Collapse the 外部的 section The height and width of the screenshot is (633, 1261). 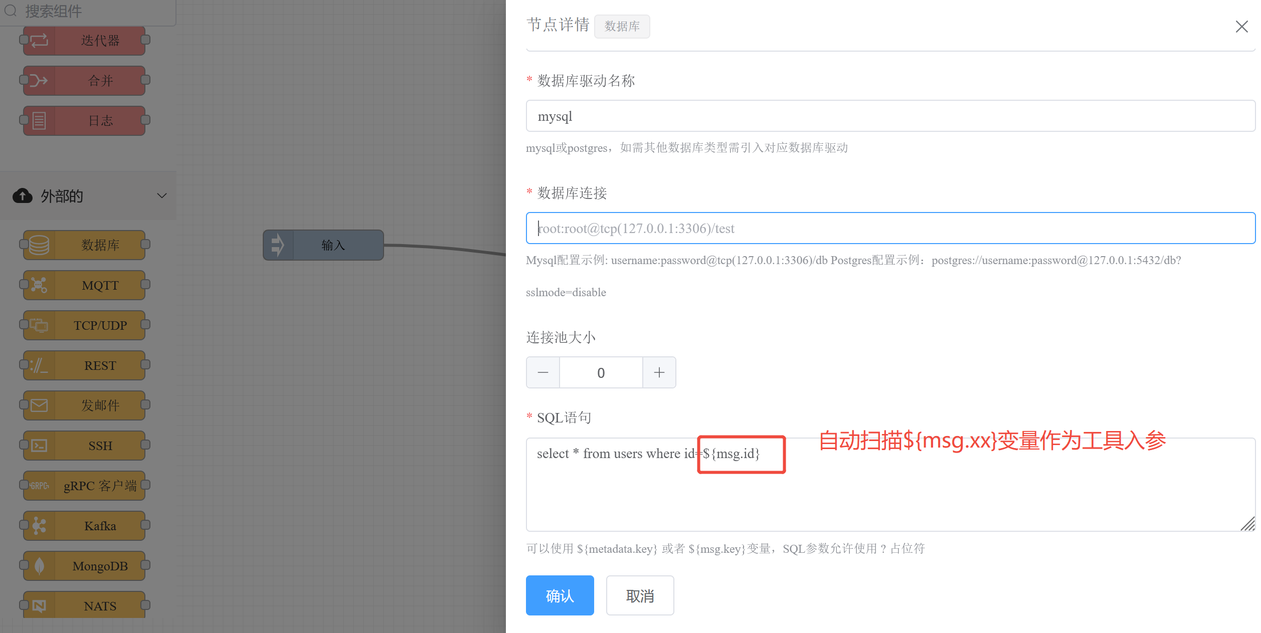tap(161, 195)
